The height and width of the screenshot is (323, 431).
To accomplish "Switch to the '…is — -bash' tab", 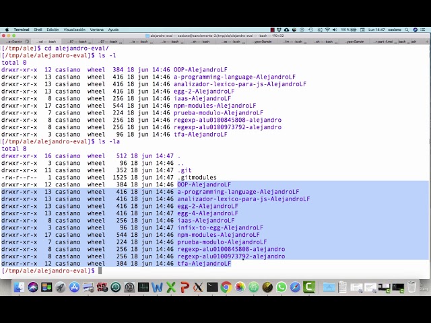I will [140, 42].
